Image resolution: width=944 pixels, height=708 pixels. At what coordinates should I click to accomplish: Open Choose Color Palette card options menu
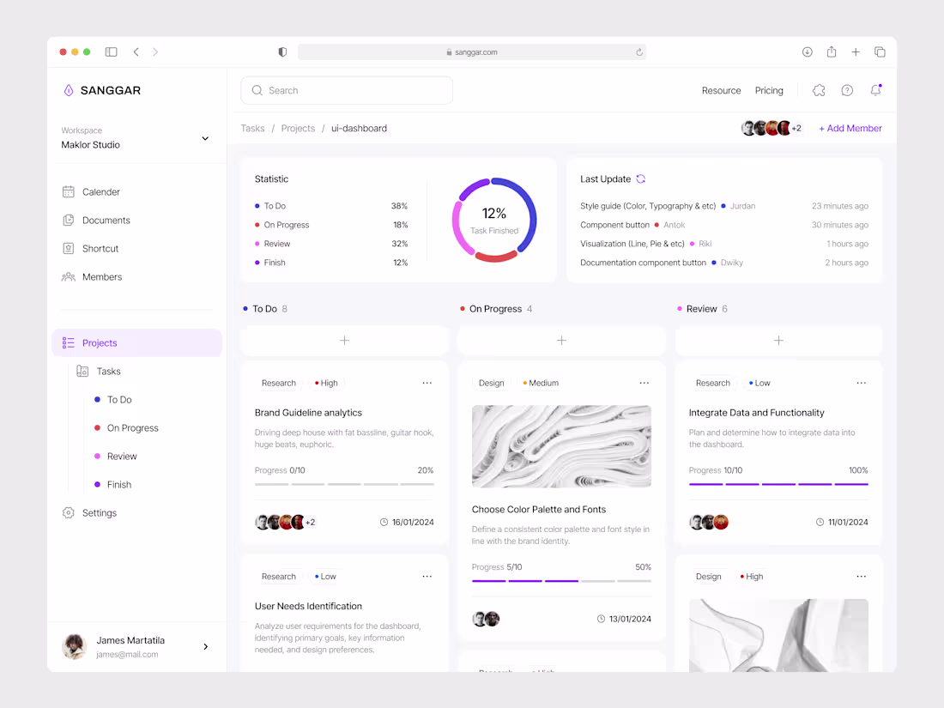pos(644,383)
